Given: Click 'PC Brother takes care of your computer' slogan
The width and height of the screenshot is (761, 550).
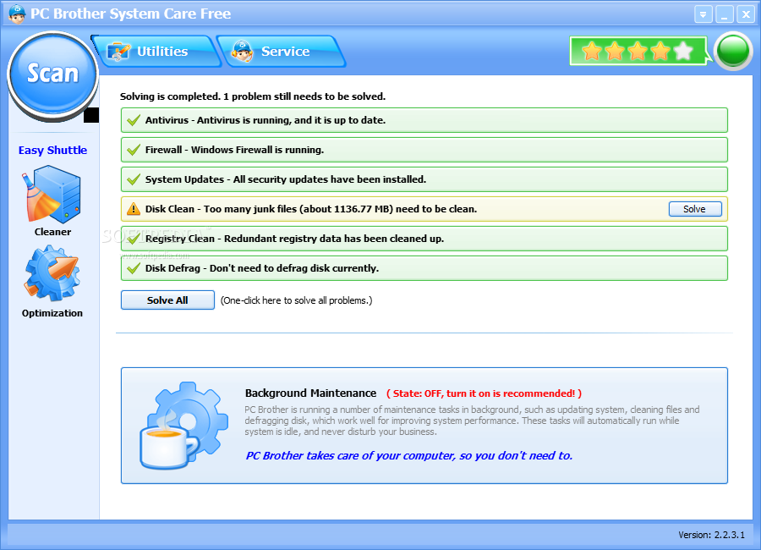Looking at the screenshot, I should (408, 455).
